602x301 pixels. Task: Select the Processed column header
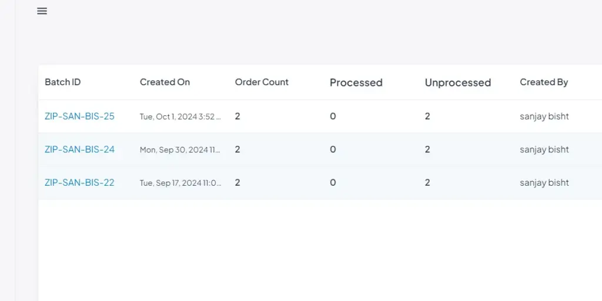pos(356,83)
